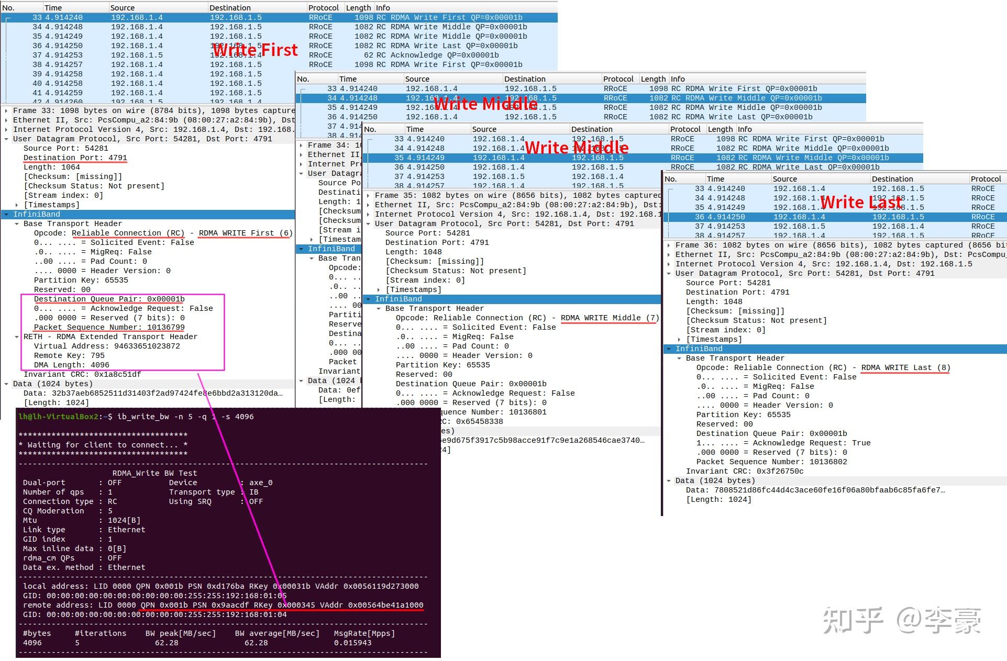Image resolution: width=1007 pixels, height=661 pixels.
Task: Collapse the first InfiniBand section header
Action: 6,214
